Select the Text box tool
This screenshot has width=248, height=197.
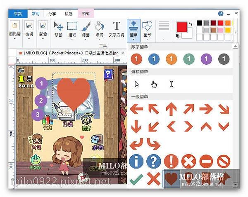pos(117,29)
